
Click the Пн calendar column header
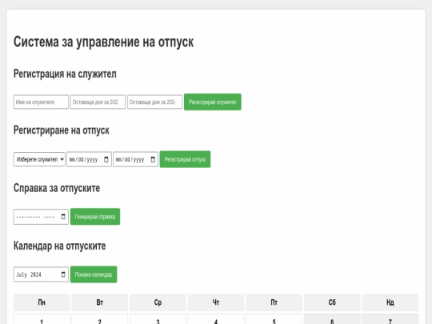[x=42, y=302]
